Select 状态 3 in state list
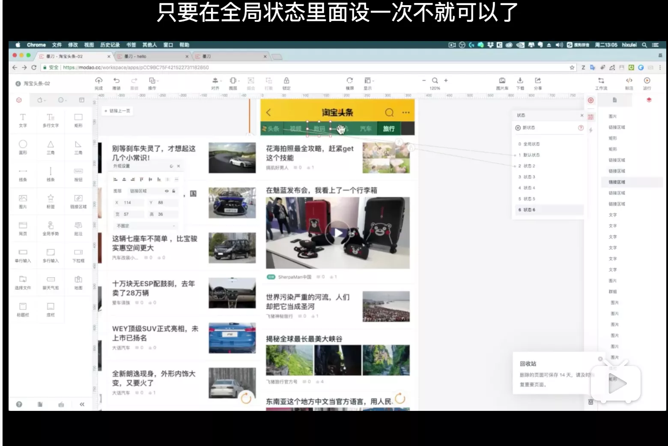This screenshot has width=668, height=446. coord(549,177)
